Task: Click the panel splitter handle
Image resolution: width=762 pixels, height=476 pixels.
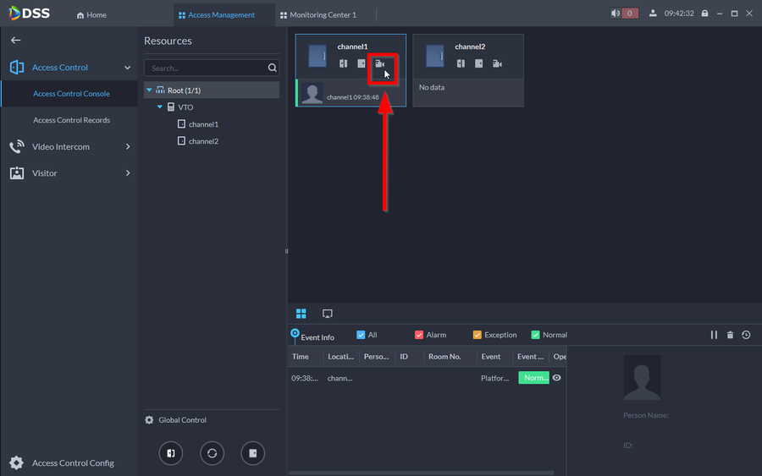Action: [x=286, y=251]
